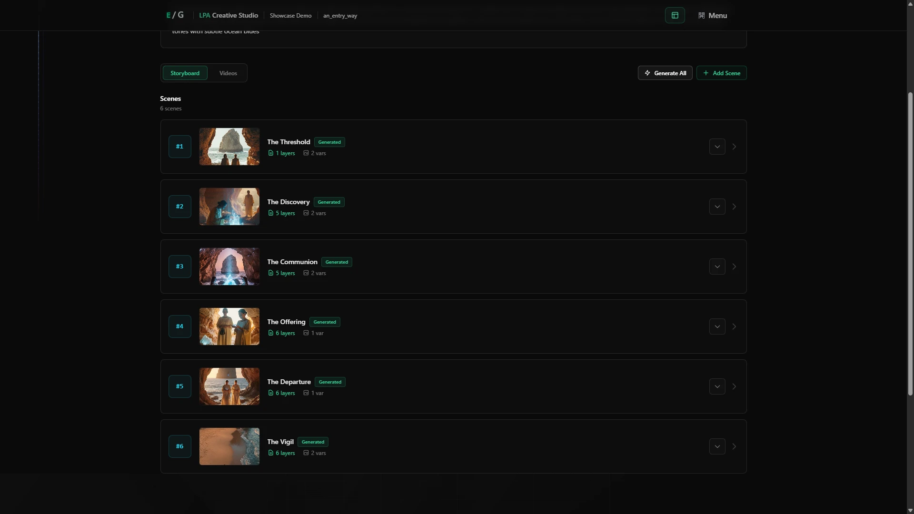This screenshot has width=914, height=514.
Task: Click the layers icon on The Departure
Action: 271,393
